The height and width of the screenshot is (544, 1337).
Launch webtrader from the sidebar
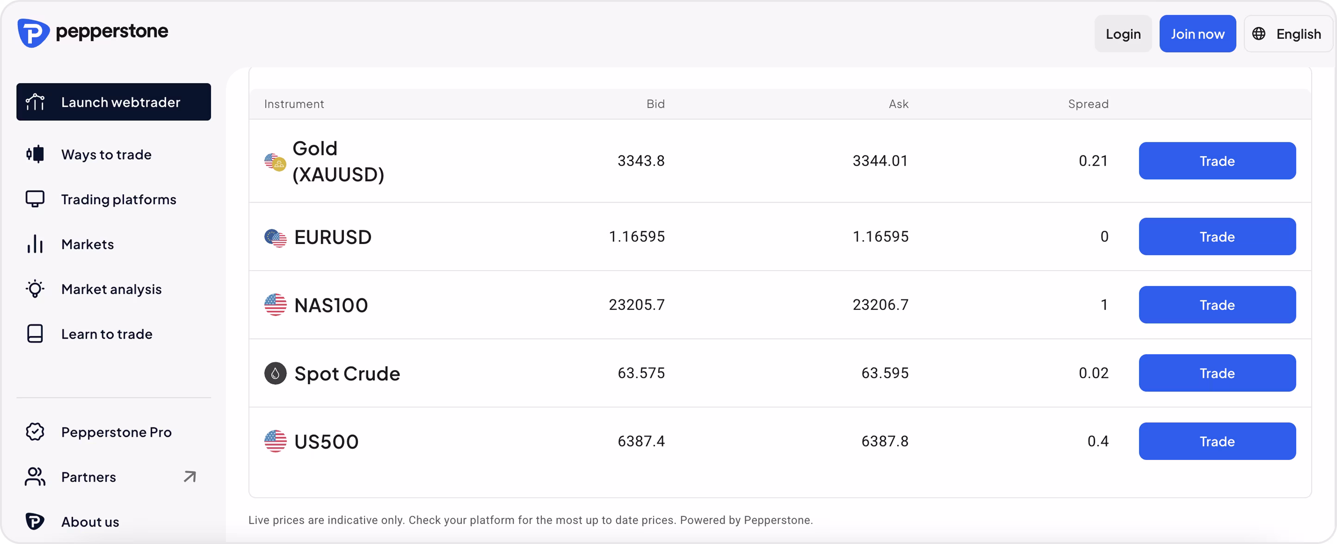(114, 102)
